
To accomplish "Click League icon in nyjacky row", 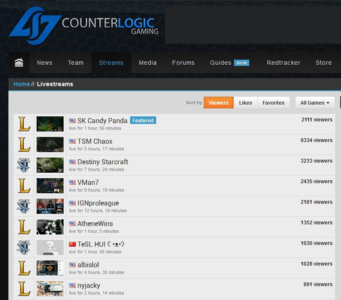I will [24, 289].
